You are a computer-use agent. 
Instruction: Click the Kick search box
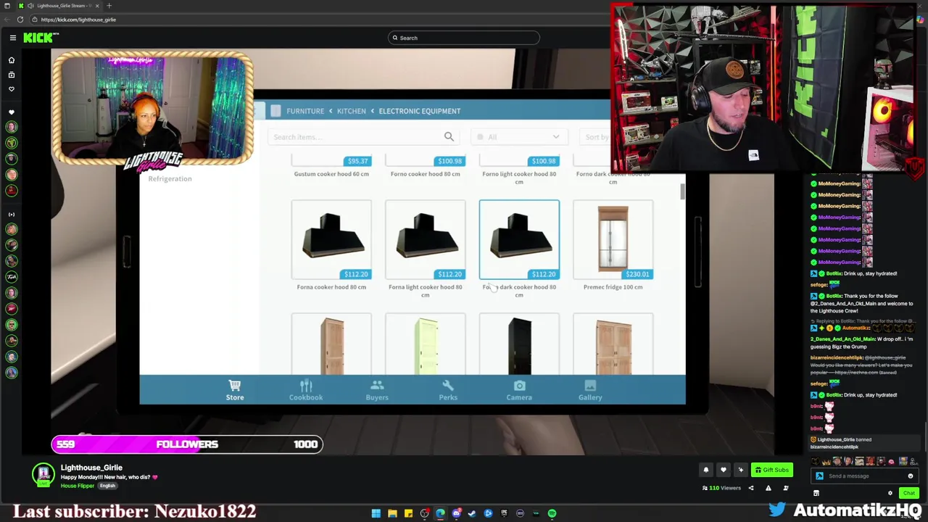point(464,38)
